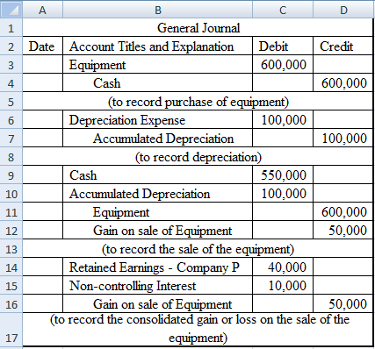Select the Equipment cell in row 11
This screenshot has width=375, height=349.
click(x=158, y=212)
